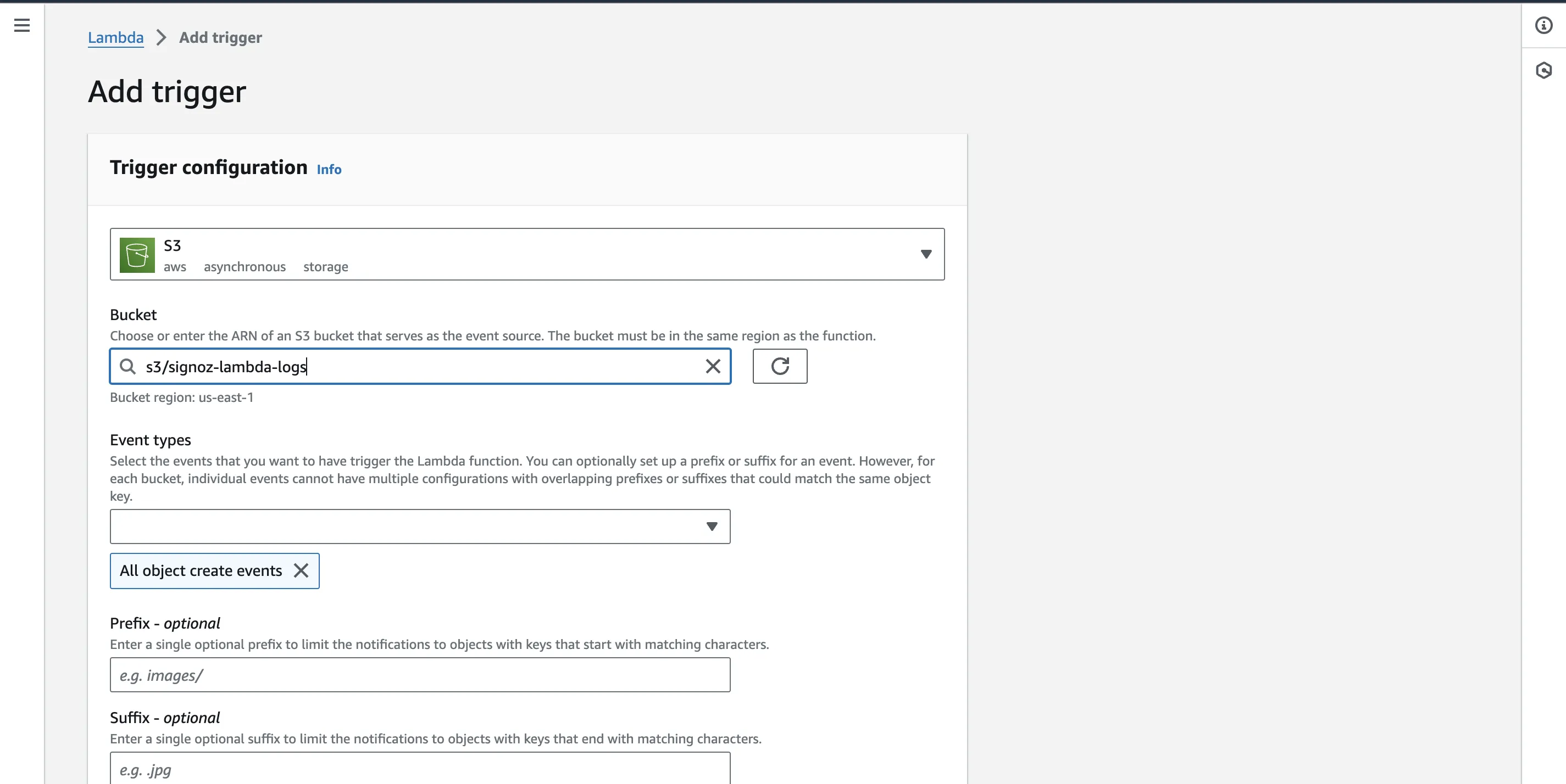Click the Prefix optional input field

click(420, 675)
